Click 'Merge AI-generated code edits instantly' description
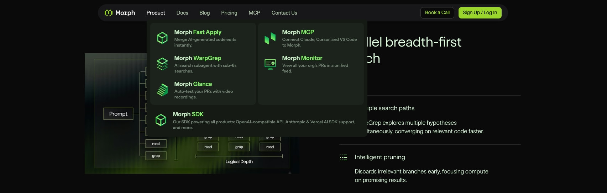 pyautogui.click(x=205, y=42)
